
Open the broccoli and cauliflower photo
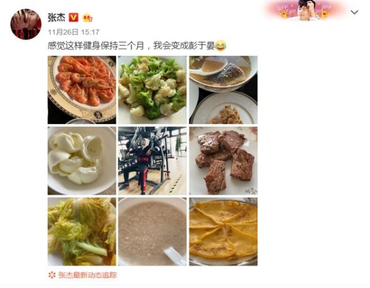click(x=152, y=90)
